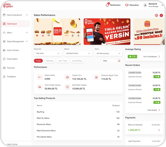
Task: Open Help Center in the sidebar
Action: click(12, 144)
